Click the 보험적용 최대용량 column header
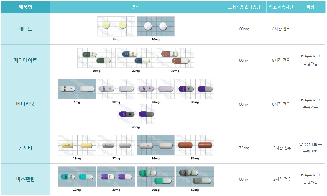This screenshot has height=196, width=327. tap(244, 7)
